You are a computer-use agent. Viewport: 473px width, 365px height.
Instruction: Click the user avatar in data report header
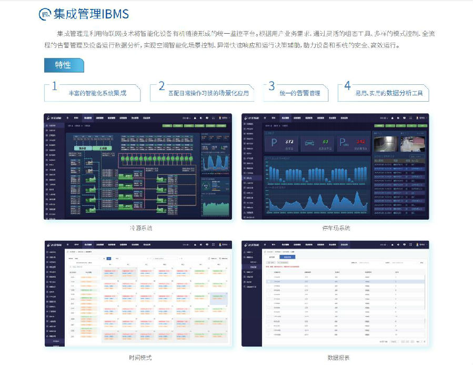click(x=417, y=245)
